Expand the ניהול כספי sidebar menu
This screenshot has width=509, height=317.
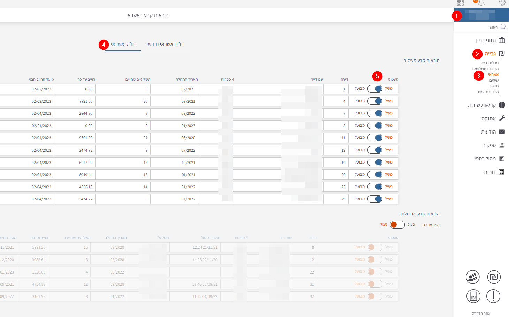point(485,159)
